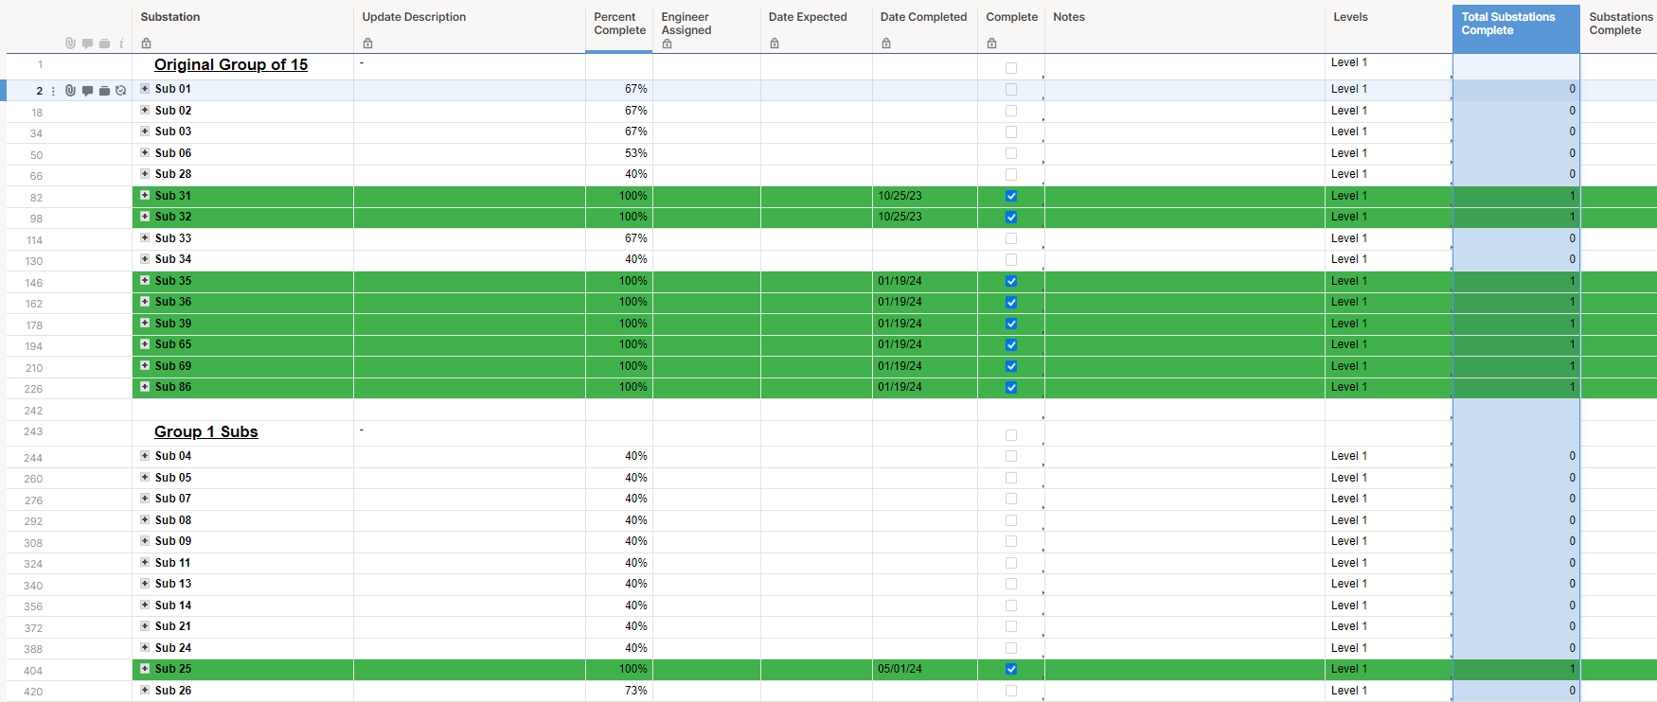Open comments for the Sub 01 row

click(87, 91)
